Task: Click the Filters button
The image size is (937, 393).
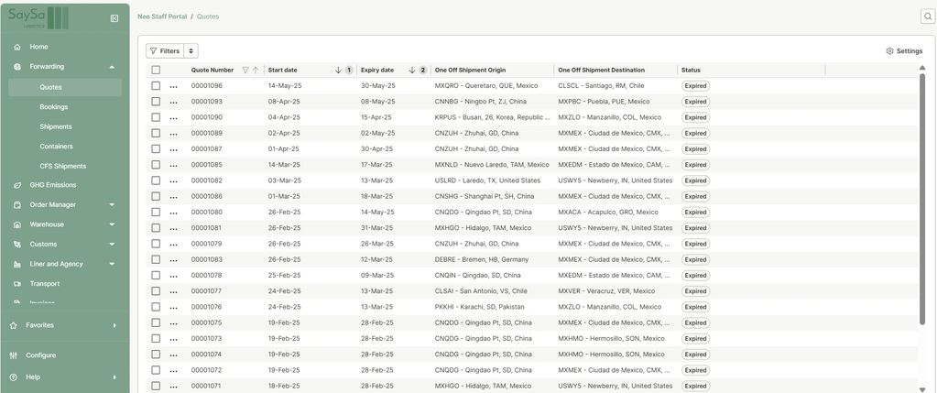Action: [165, 51]
